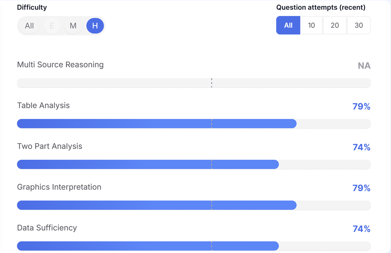Viewport: 391px width, 253px height.
Task: Show the last 10 question attempts
Action: pos(312,25)
